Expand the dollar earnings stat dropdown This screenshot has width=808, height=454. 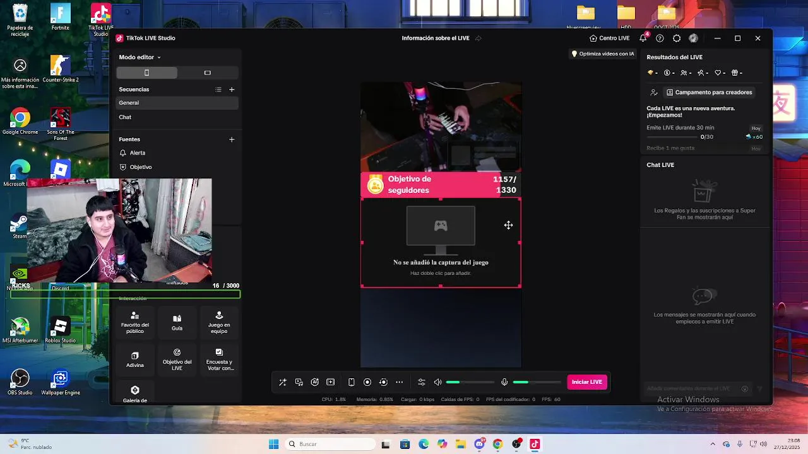pyautogui.click(x=669, y=73)
